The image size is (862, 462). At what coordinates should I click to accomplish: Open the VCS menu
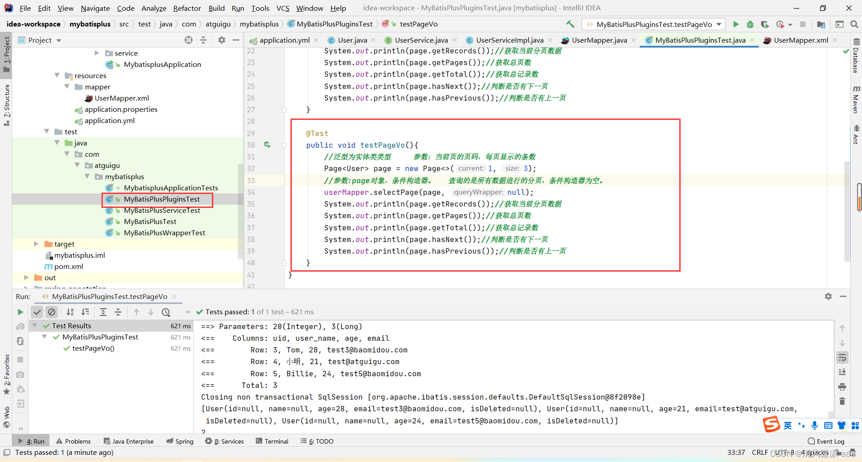click(283, 8)
